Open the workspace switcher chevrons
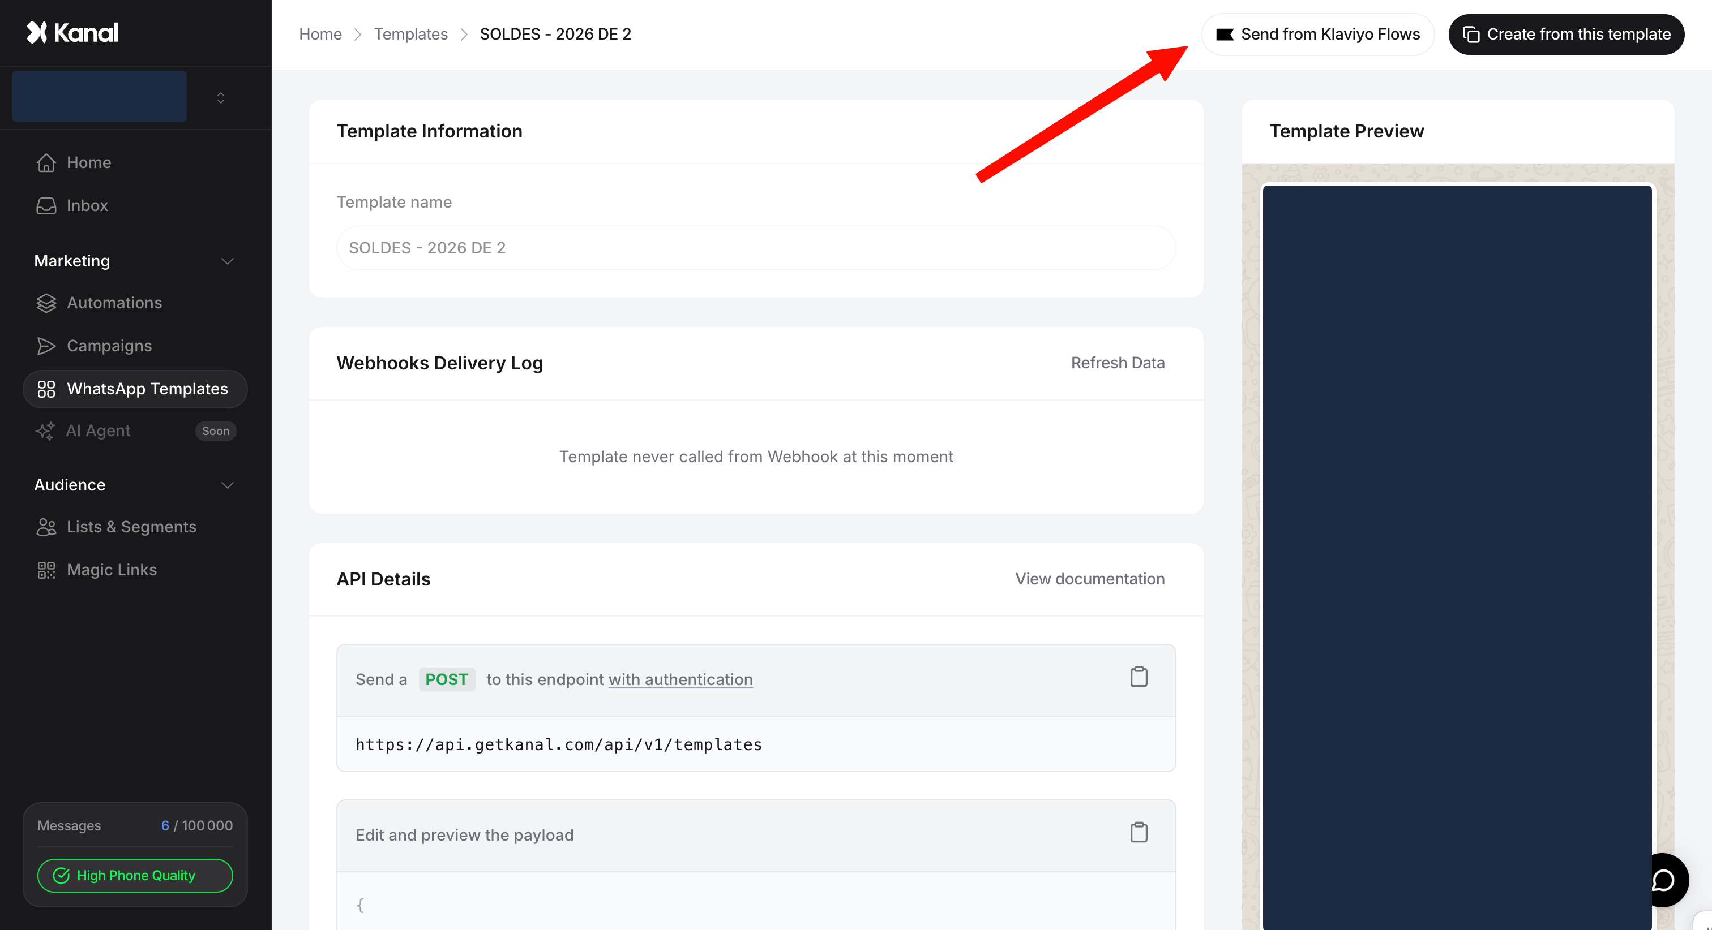This screenshot has height=930, width=1712. click(221, 98)
